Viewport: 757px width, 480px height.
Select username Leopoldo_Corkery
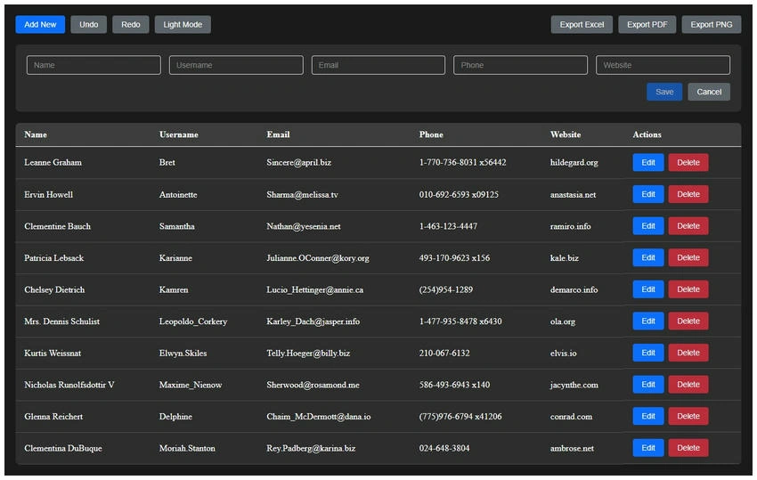(193, 321)
